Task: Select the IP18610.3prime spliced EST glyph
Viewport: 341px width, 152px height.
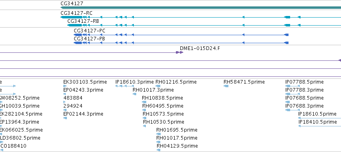Action: point(125,86)
